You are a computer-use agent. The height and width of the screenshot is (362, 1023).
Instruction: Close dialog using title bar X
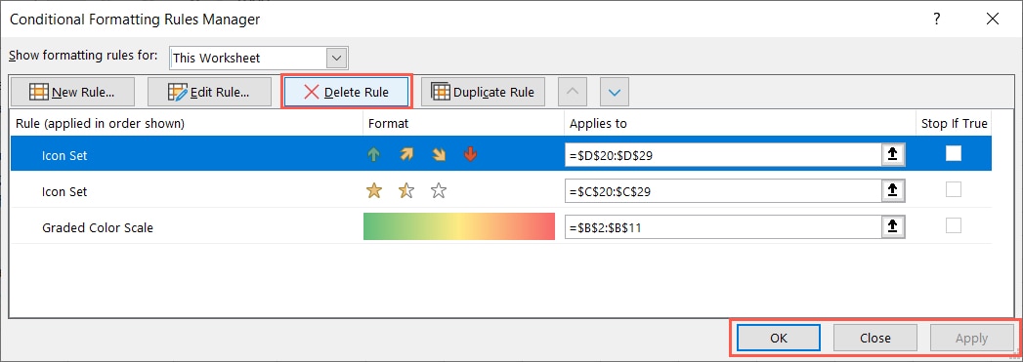click(993, 20)
